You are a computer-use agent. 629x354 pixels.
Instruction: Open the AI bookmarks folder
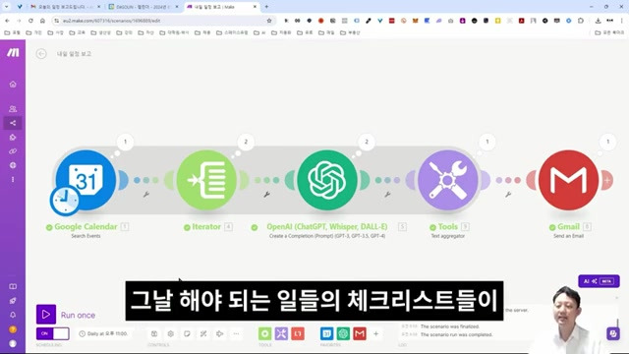coord(259,32)
